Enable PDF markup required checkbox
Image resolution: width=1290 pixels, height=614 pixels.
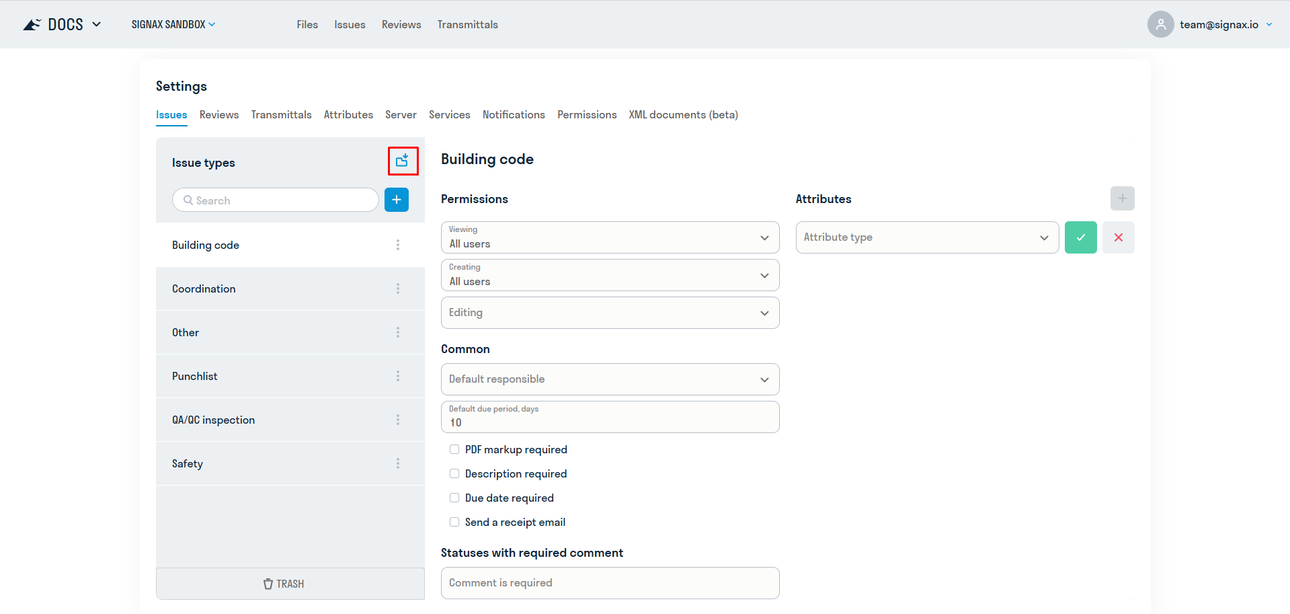point(454,449)
